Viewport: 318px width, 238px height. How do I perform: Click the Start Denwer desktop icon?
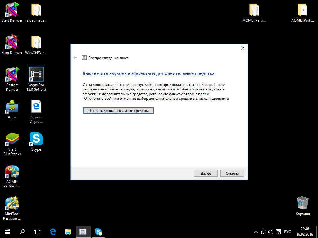(12, 11)
